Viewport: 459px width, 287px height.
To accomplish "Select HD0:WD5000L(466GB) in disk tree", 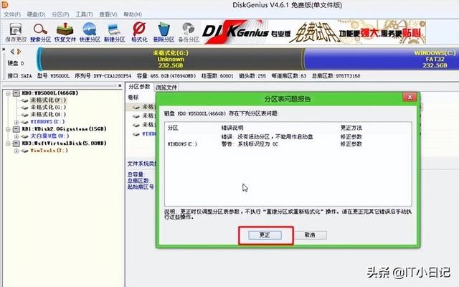I will [x=50, y=93].
